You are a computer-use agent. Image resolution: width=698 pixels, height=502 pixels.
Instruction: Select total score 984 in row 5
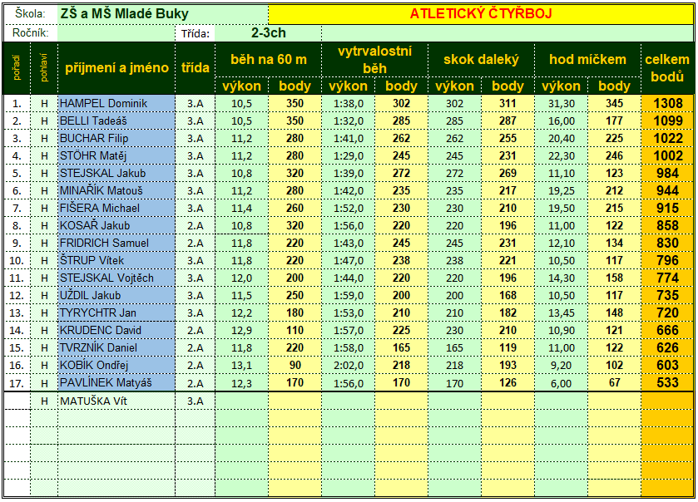tap(667, 174)
